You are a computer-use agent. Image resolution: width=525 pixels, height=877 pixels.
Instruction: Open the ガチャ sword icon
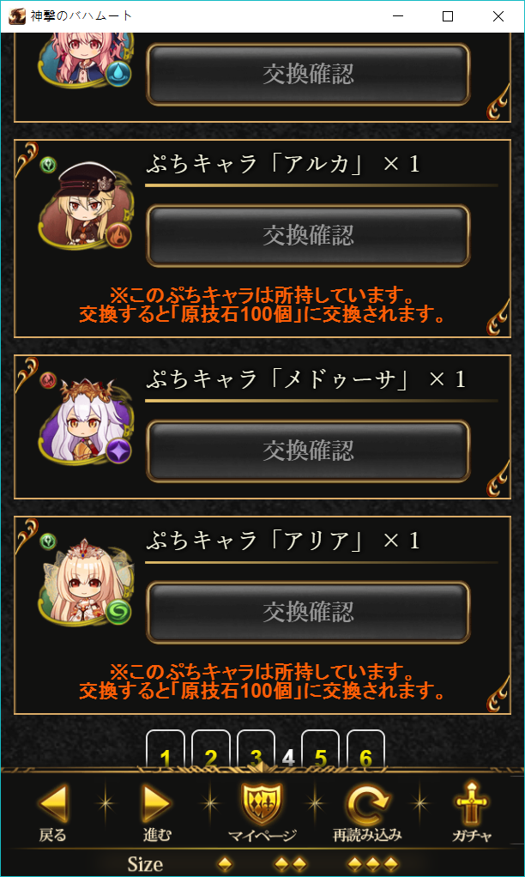(x=471, y=803)
